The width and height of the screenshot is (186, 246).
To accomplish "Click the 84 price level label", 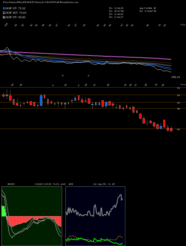I will (x=178, y=103).
